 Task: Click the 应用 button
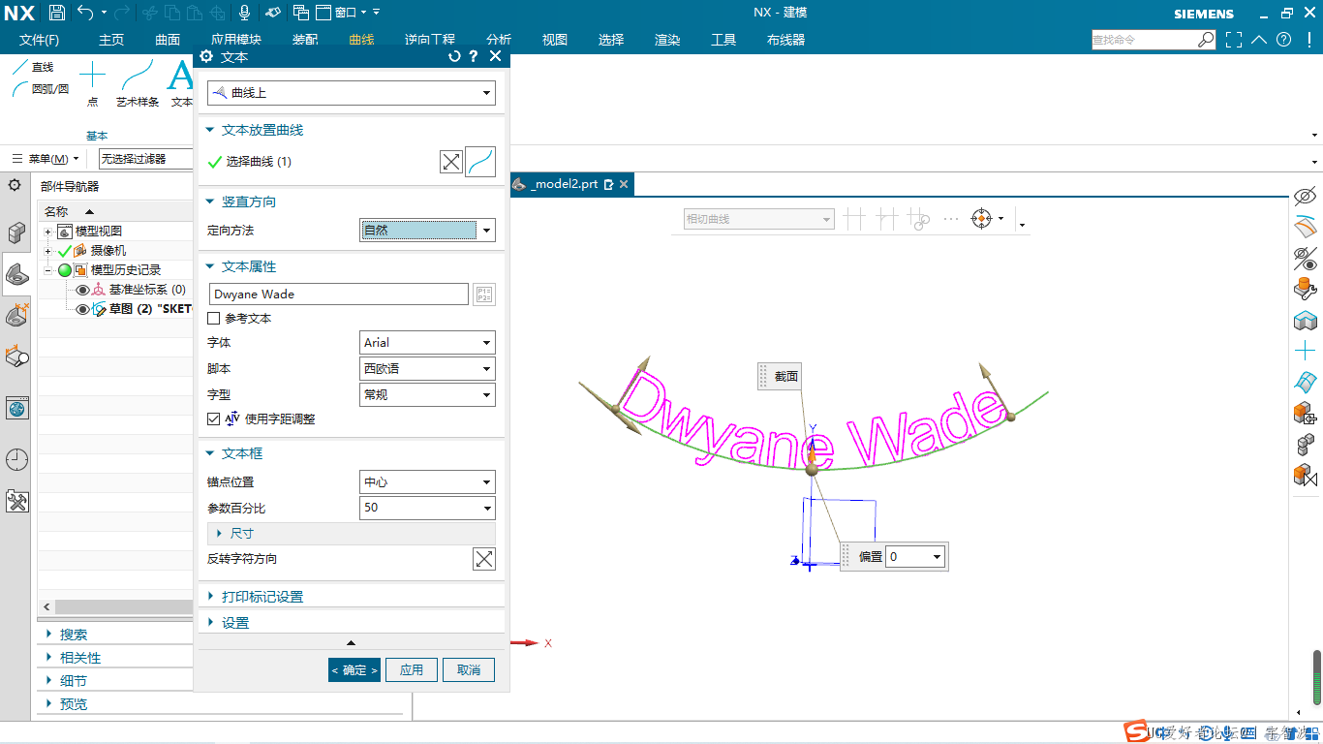(x=412, y=669)
